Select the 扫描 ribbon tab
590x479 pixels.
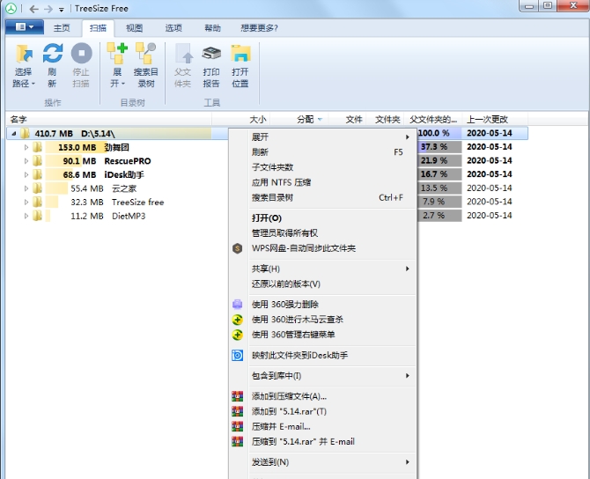point(99,28)
